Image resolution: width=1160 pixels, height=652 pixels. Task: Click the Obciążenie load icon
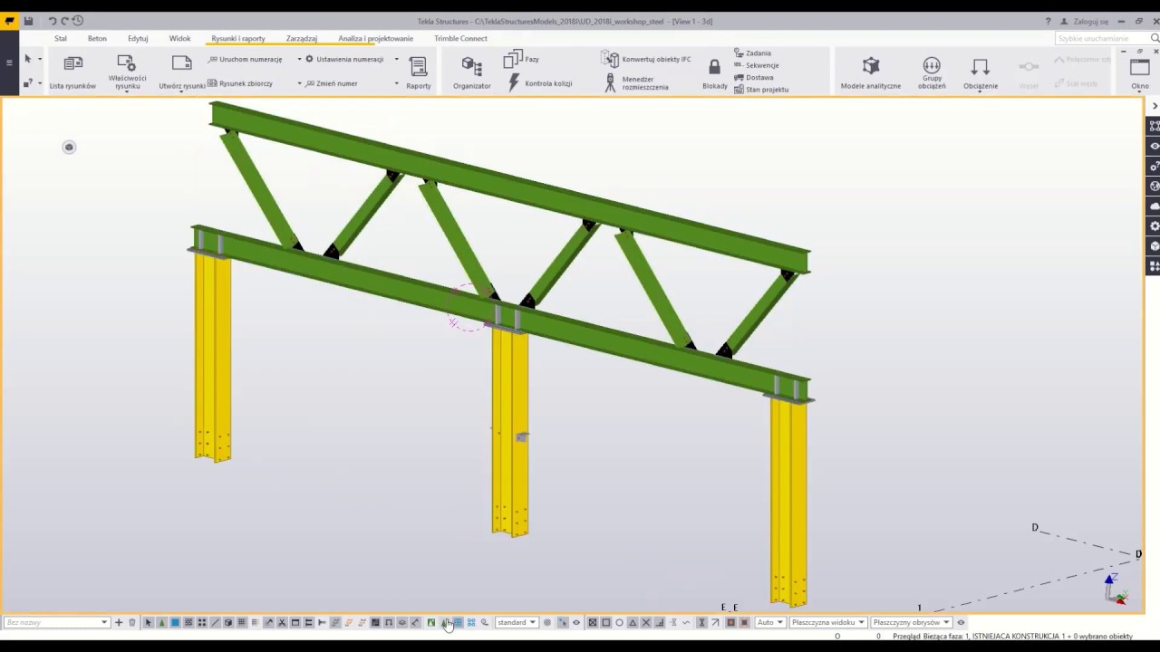click(980, 66)
